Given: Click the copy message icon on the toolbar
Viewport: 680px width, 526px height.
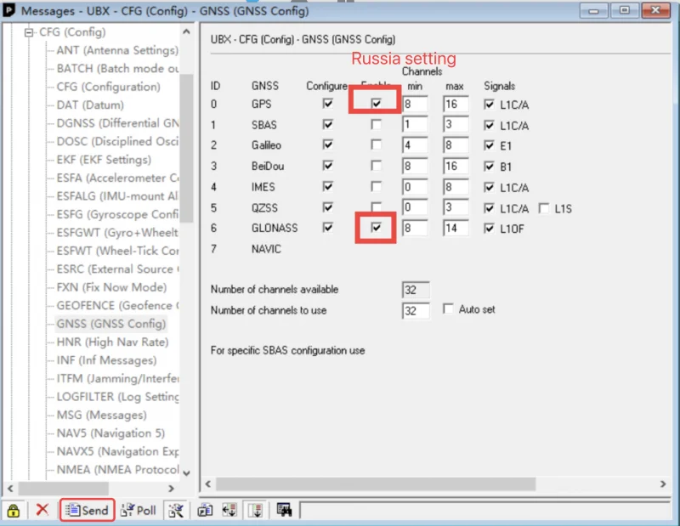Looking at the screenshot, I should coord(204,510).
